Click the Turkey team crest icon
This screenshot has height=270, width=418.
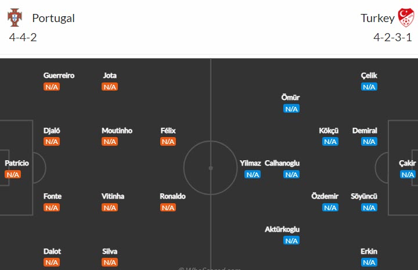pyautogui.click(x=404, y=17)
